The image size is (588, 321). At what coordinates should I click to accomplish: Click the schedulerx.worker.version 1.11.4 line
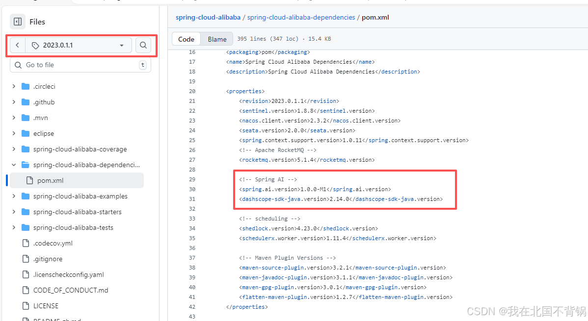coord(338,238)
